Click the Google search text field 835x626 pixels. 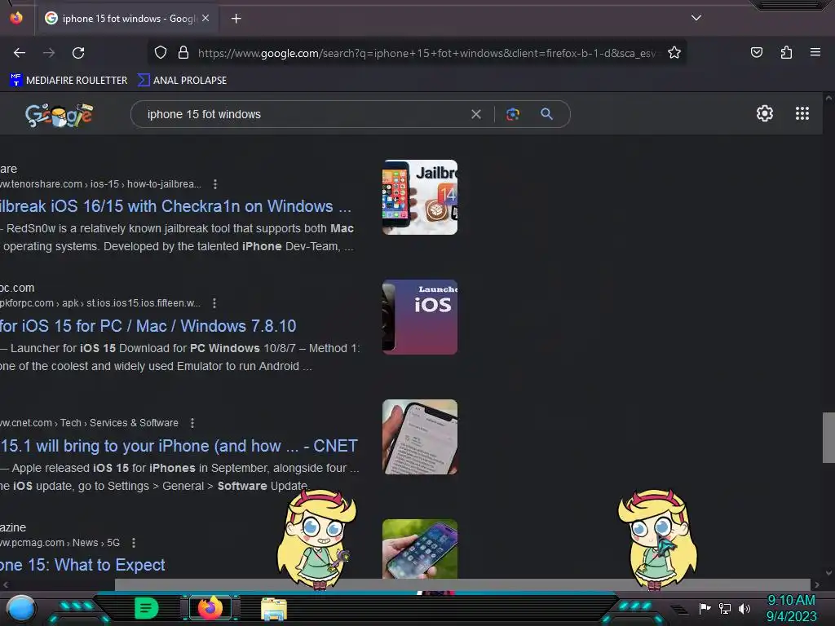tap(303, 114)
